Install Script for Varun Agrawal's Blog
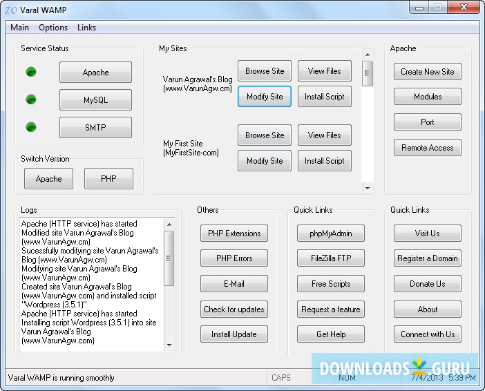 (x=325, y=97)
